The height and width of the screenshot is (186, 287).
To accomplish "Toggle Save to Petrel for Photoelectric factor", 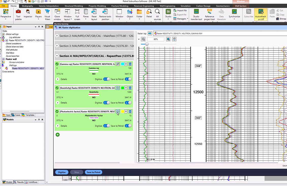I will 128,126.
